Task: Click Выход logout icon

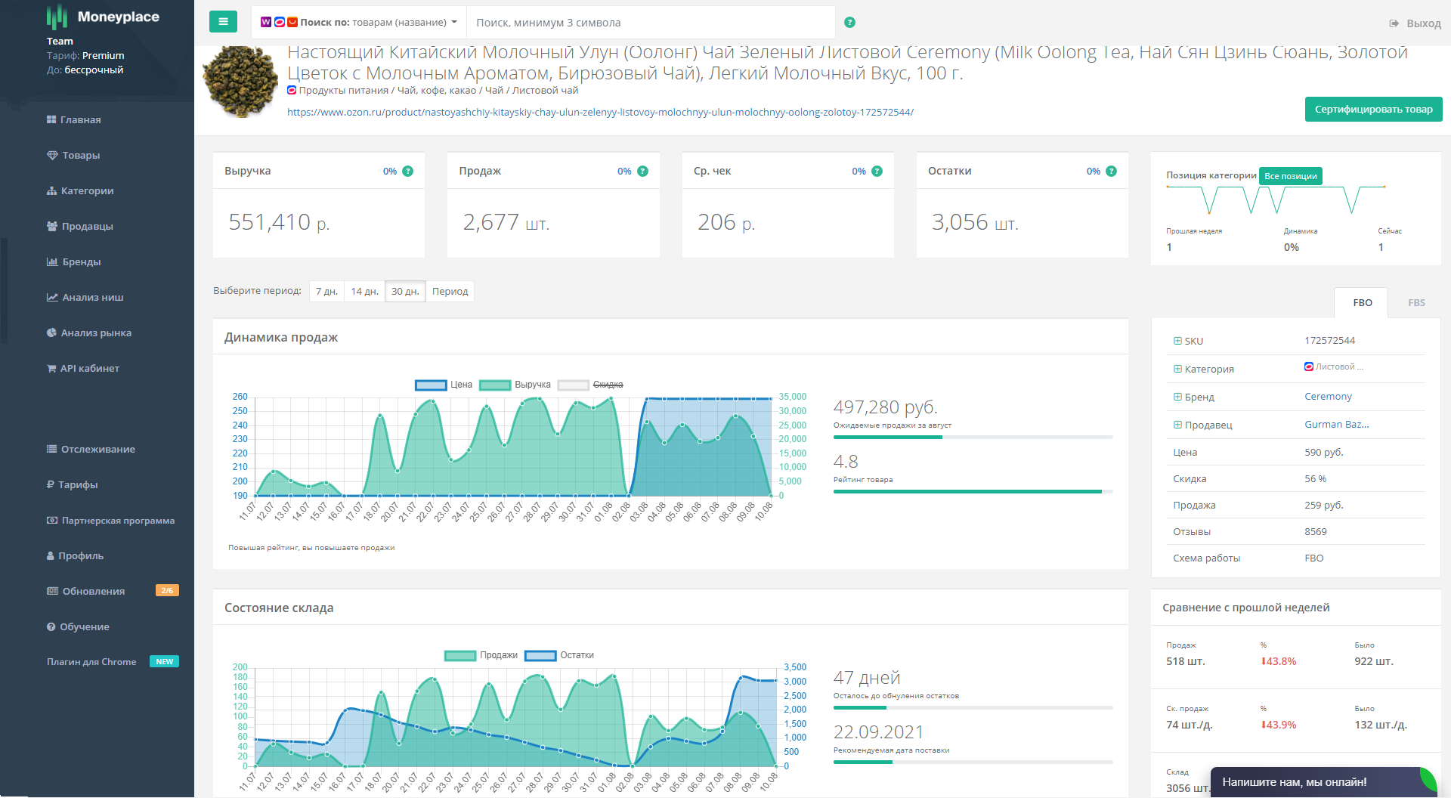Action: (1394, 24)
